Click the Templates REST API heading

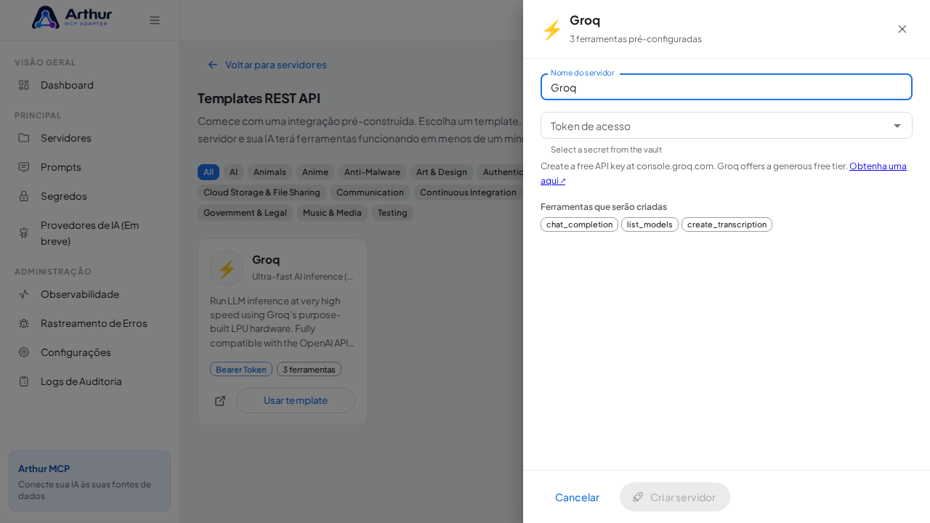259,98
